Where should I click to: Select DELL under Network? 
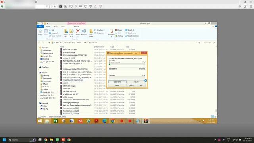[45, 106]
